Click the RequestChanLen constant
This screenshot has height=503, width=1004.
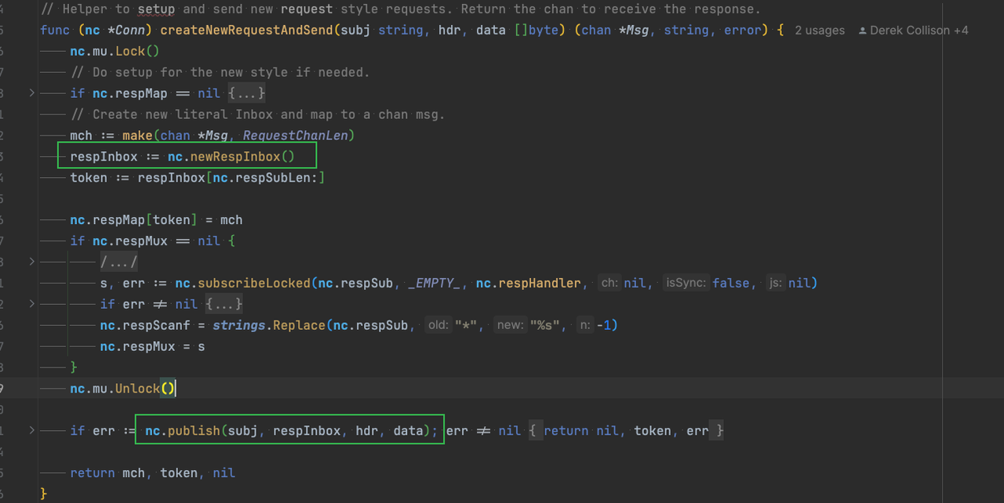click(x=296, y=136)
